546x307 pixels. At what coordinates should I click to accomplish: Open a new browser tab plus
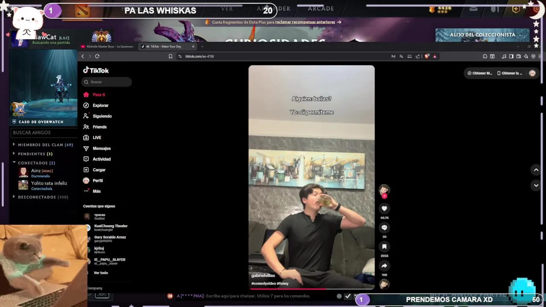[x=202, y=46]
